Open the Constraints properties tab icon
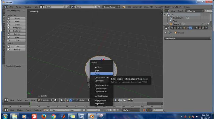The image size is (214, 119). tap(188, 28)
